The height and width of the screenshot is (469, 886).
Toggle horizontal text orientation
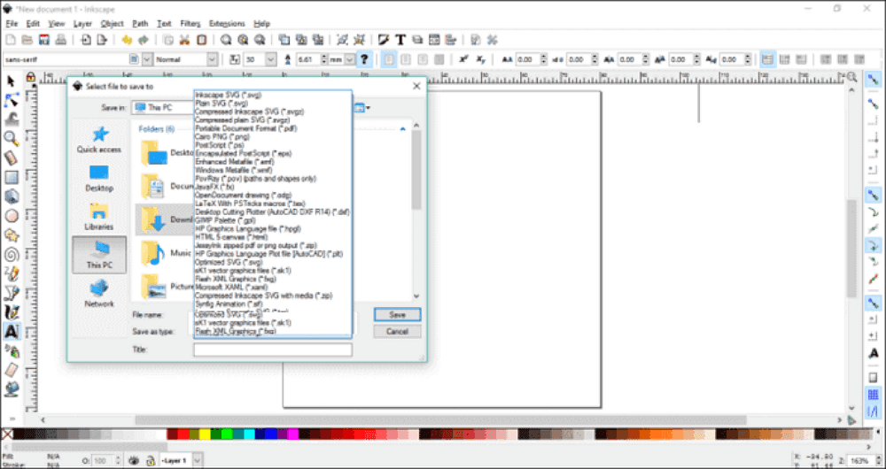point(766,59)
